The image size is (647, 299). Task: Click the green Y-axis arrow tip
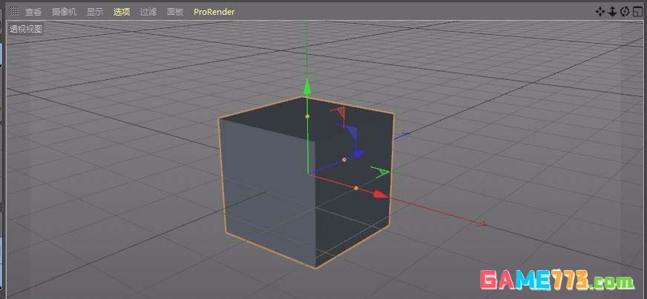click(x=306, y=88)
